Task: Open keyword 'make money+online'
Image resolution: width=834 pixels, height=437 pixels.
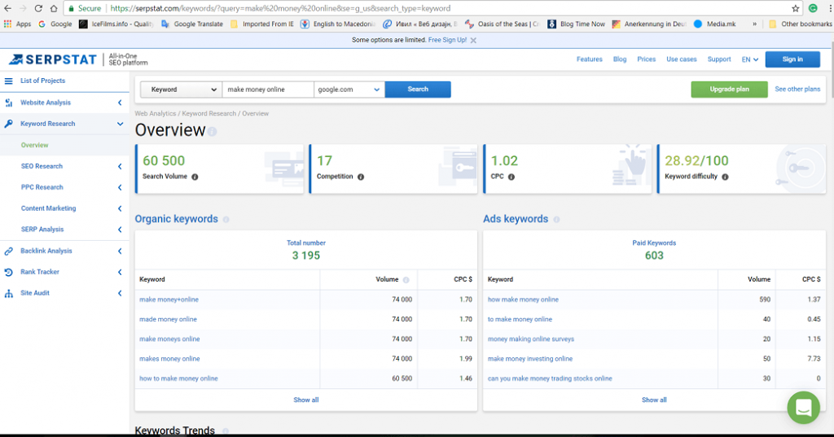Action: pos(169,299)
